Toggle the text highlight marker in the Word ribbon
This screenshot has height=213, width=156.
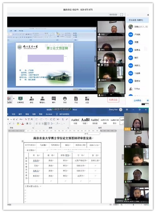click(18, 123)
